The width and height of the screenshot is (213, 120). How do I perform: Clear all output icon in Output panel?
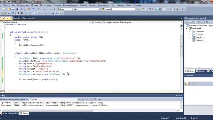pos(95,99)
